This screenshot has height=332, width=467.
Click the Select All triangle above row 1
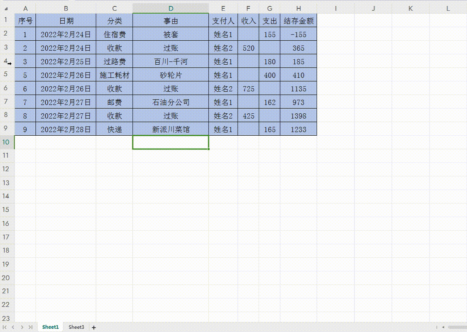[6, 8]
